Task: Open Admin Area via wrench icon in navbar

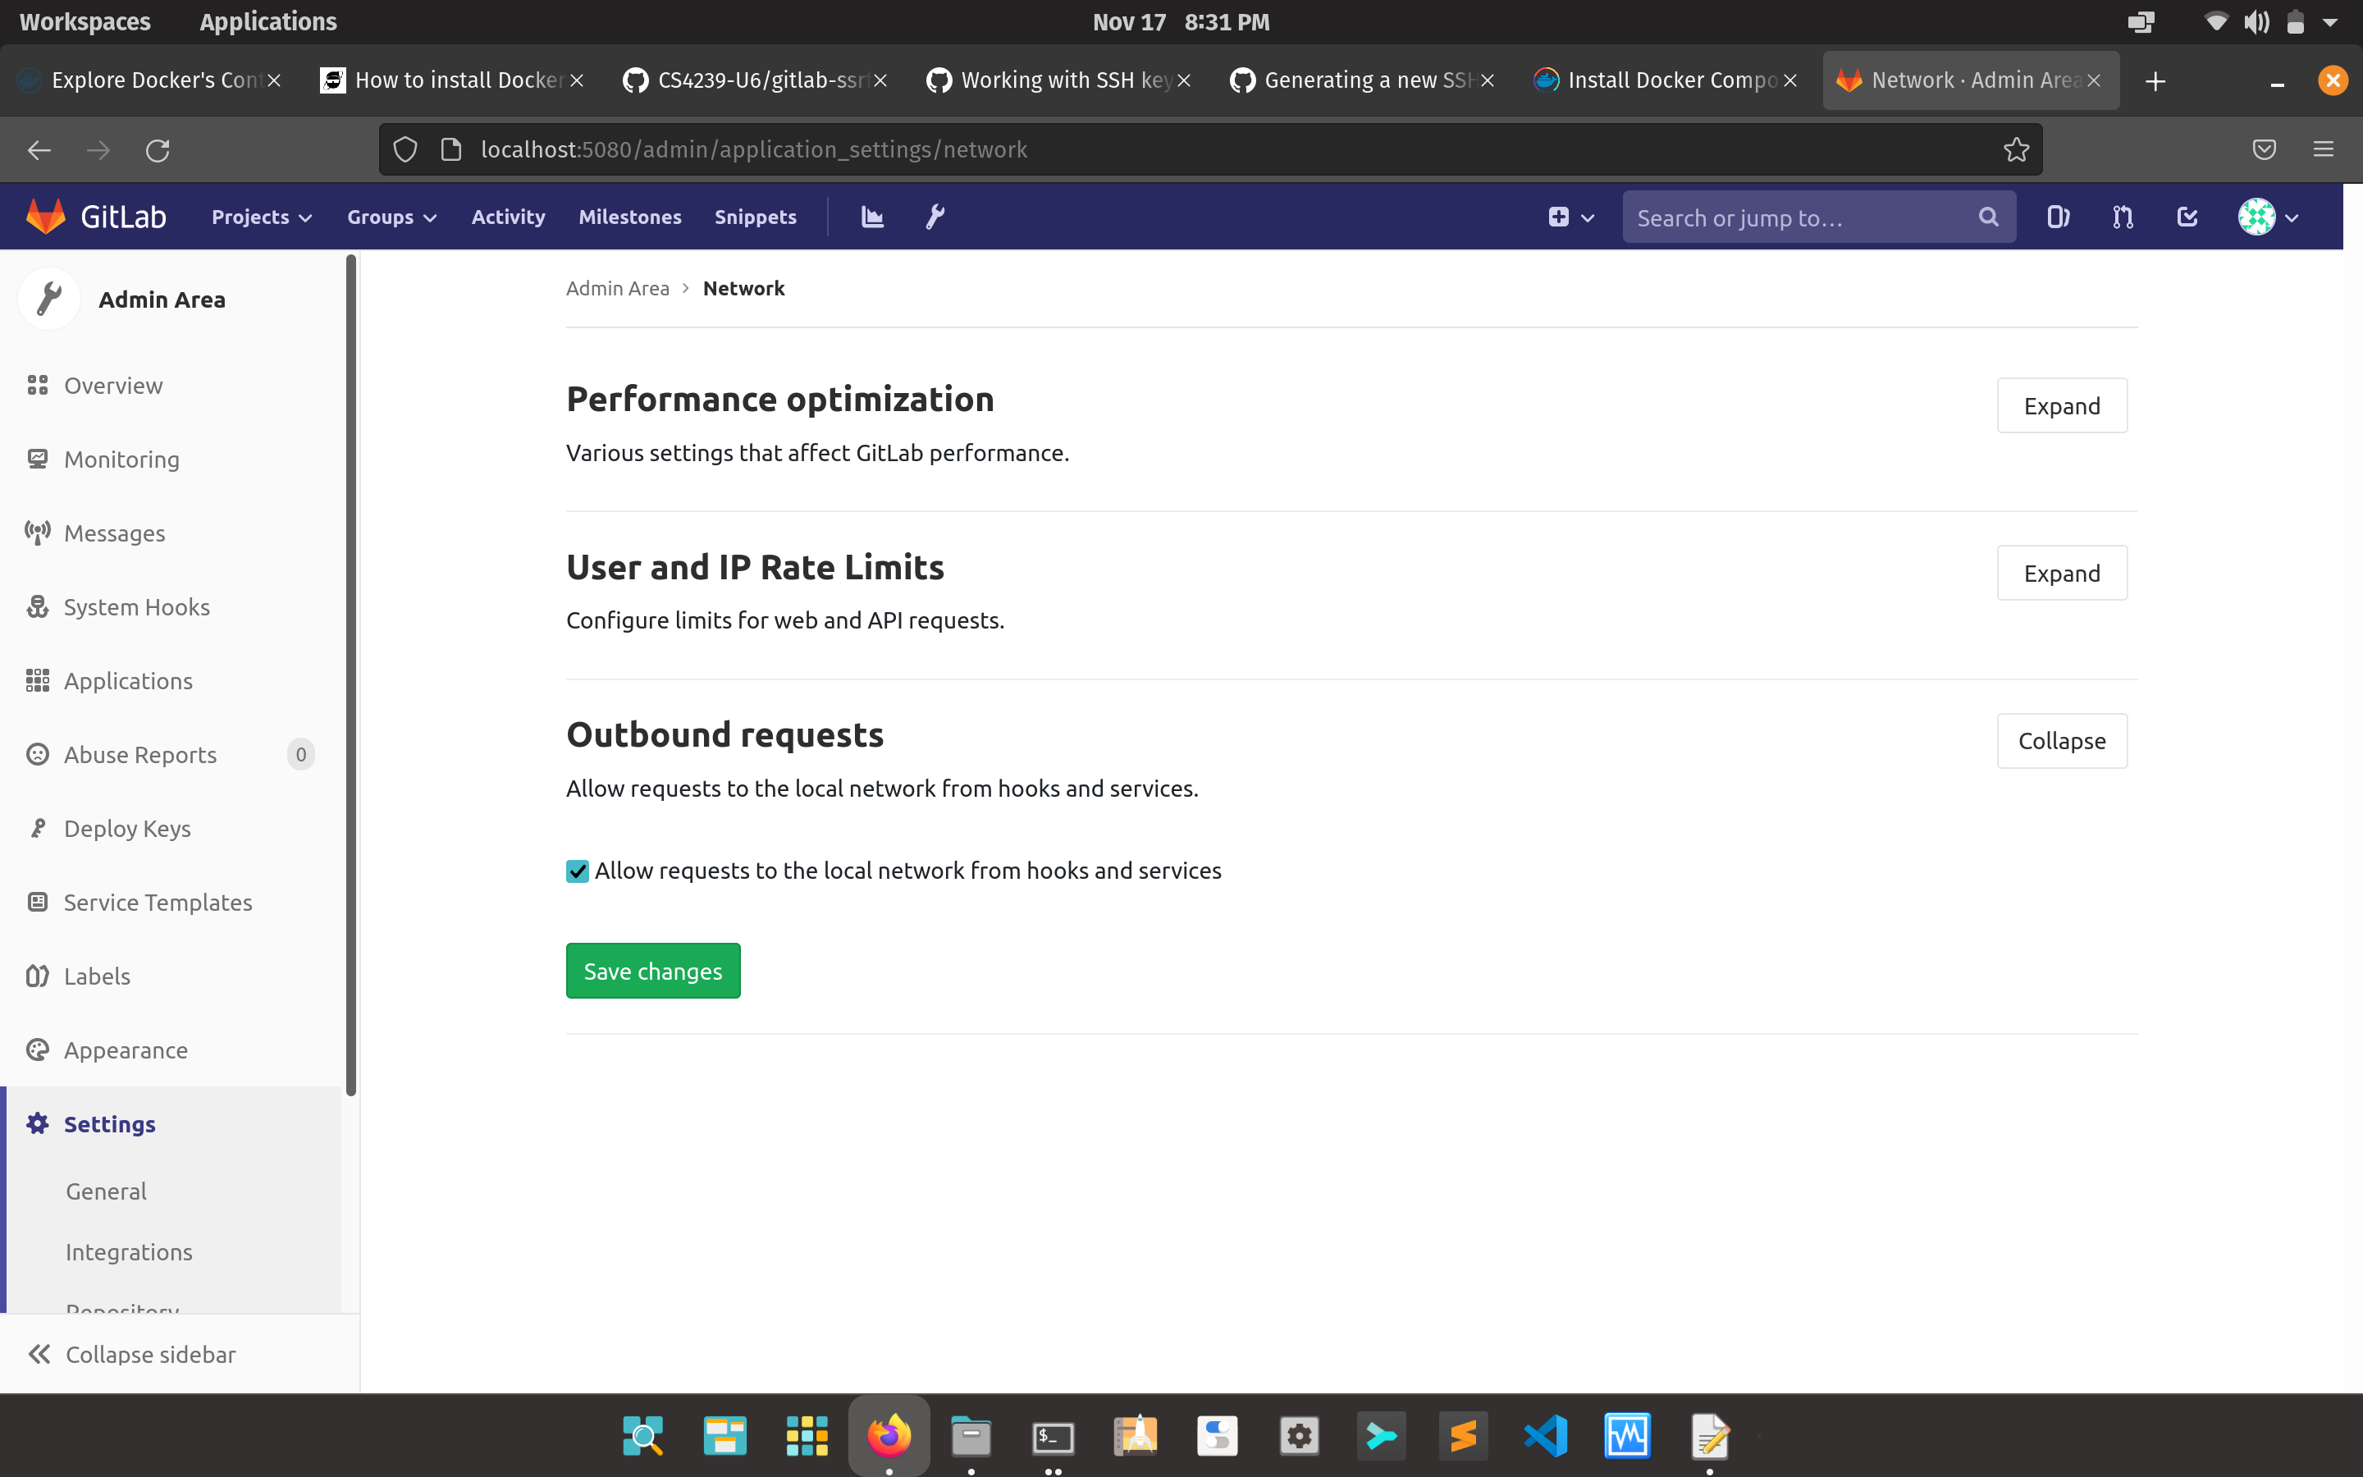Action: [935, 217]
